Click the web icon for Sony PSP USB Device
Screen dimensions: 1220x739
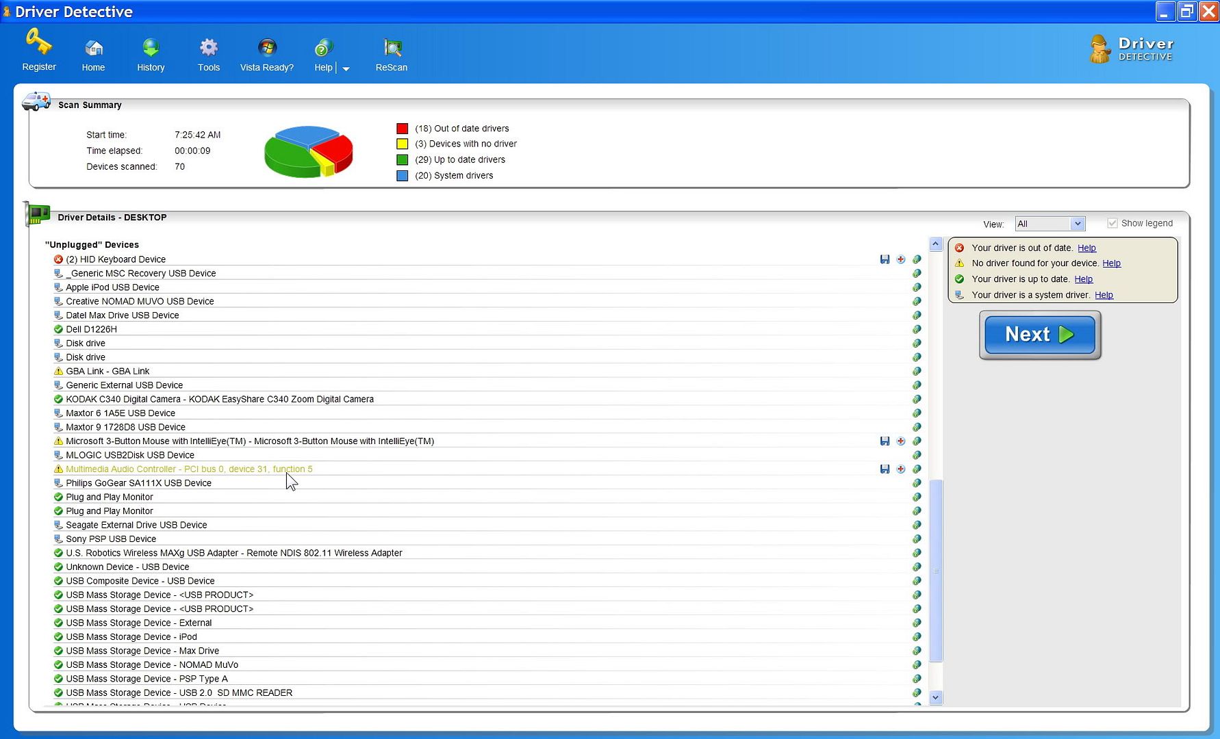(917, 539)
